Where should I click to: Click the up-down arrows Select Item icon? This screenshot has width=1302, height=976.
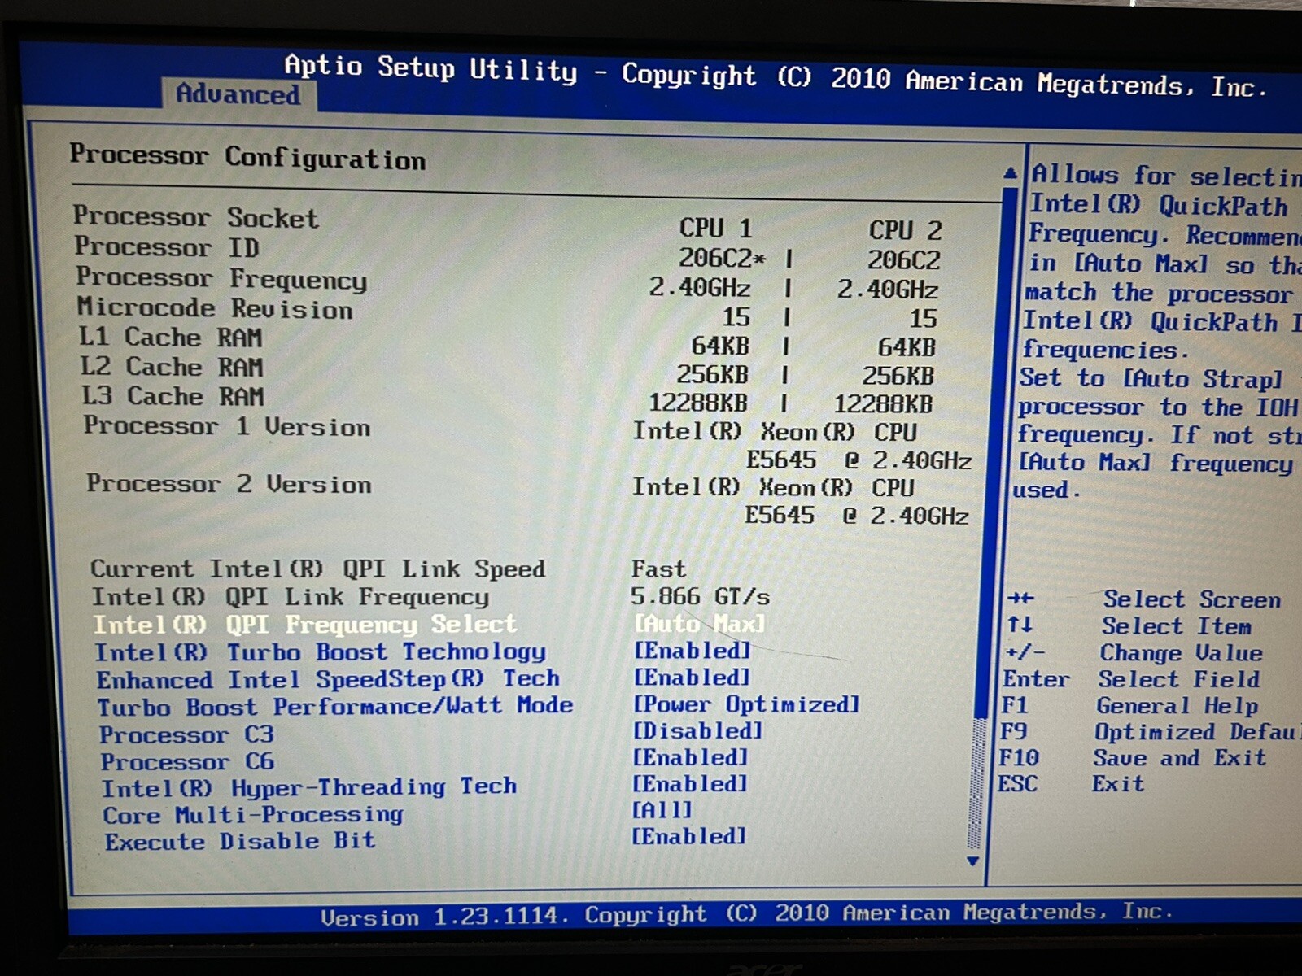(x=1020, y=625)
